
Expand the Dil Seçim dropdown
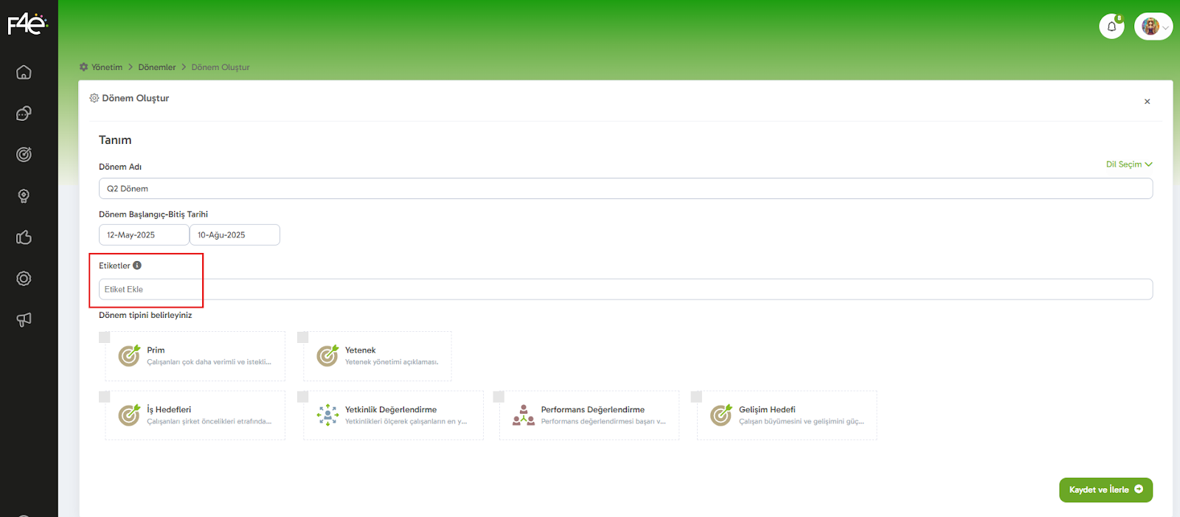[x=1129, y=164]
